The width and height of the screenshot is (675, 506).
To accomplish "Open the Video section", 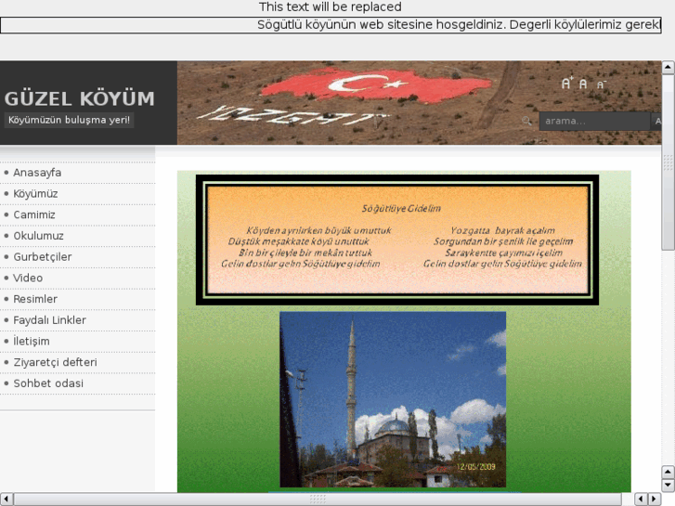I will point(28,279).
